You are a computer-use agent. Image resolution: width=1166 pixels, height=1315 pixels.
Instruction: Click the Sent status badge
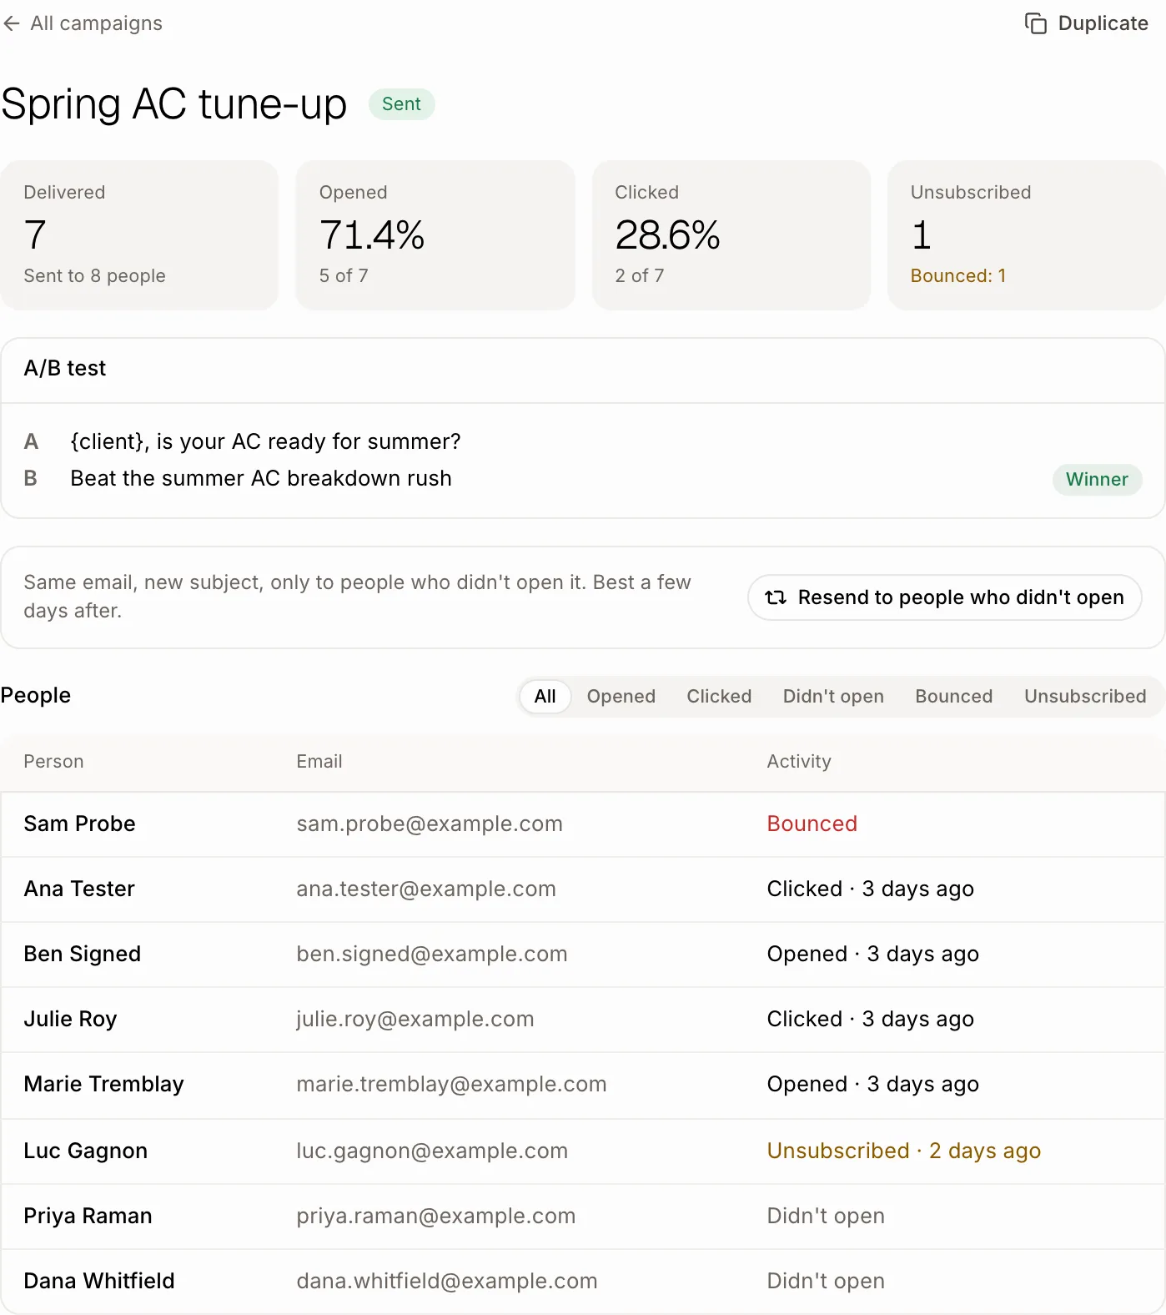click(401, 104)
